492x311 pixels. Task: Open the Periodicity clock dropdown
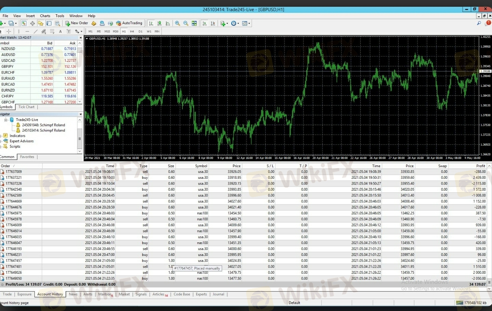(x=235, y=23)
